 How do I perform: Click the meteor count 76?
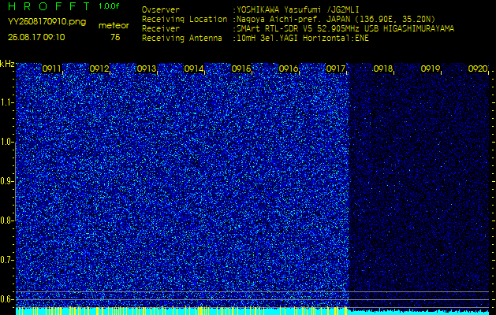115,37
